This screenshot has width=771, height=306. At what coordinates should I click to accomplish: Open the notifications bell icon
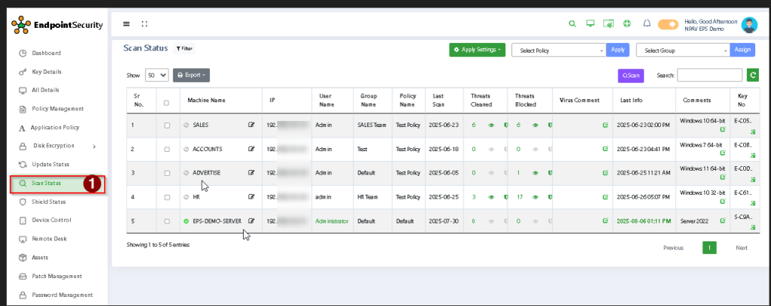tap(647, 24)
